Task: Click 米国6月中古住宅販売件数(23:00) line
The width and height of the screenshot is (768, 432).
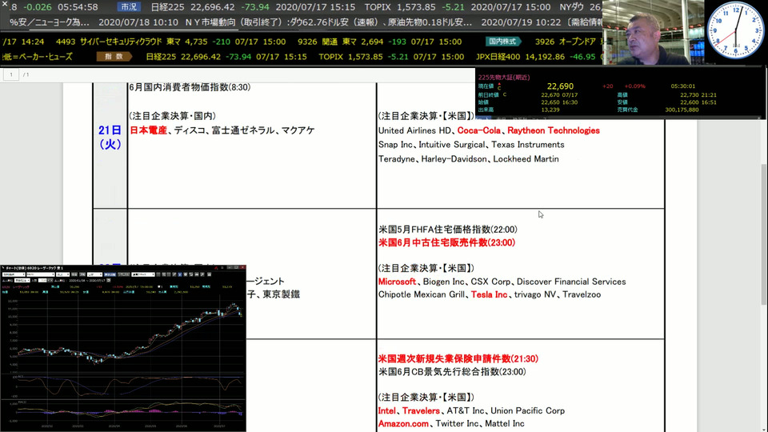Action: (x=446, y=242)
